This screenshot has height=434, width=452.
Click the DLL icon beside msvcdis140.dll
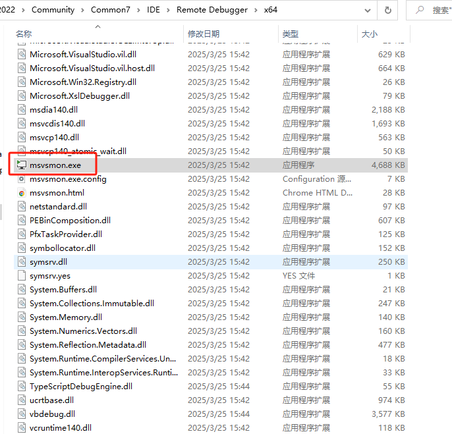click(22, 123)
